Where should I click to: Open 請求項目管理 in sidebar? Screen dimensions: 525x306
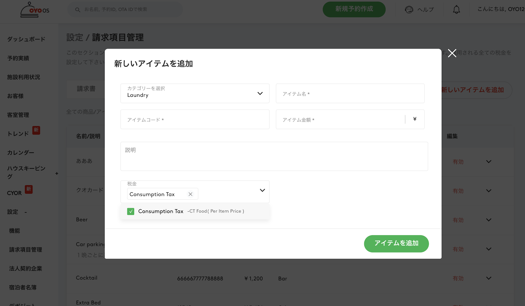click(26, 250)
